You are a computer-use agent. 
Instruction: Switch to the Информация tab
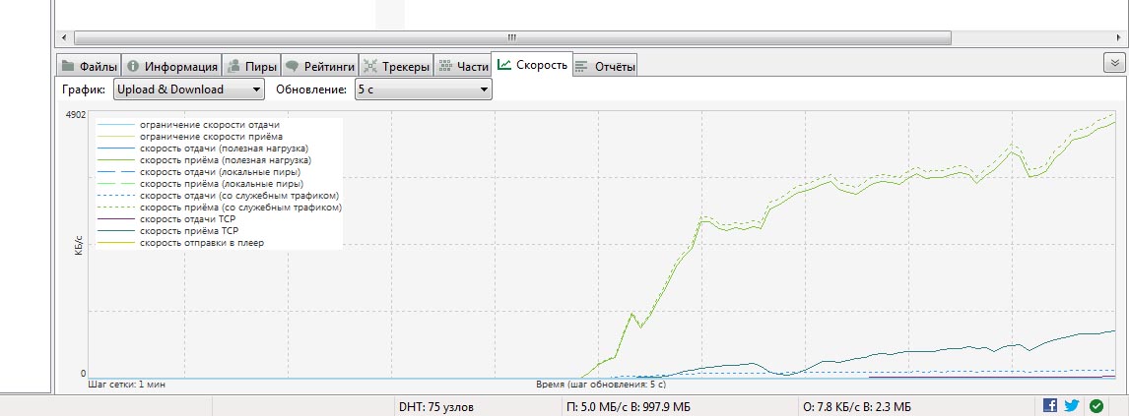coord(171,66)
